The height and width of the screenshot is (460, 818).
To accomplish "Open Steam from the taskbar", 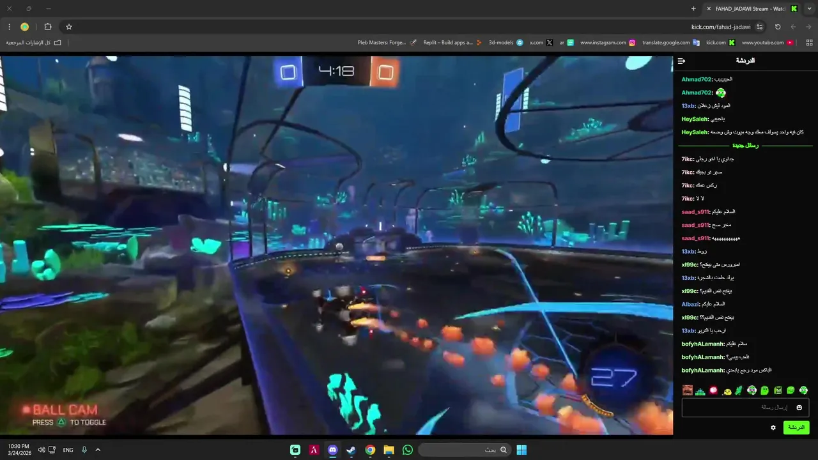I will tap(351, 450).
